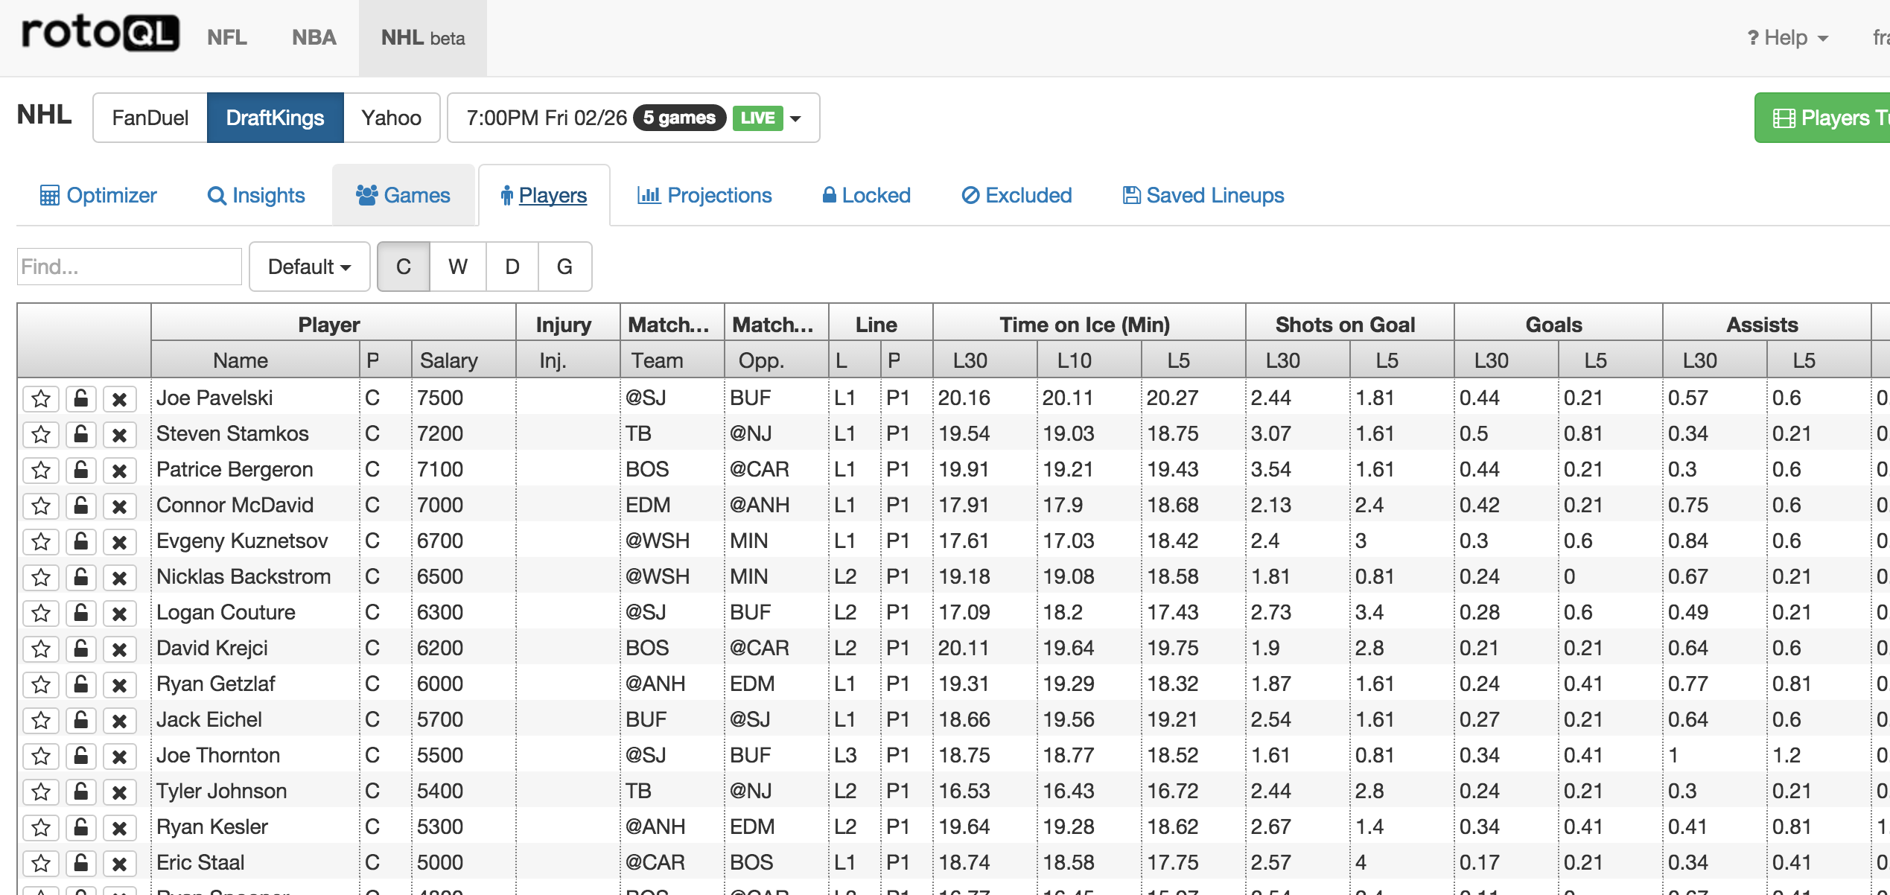Open the Default sort dropdown
Viewport: 1890px width, 895px height.
click(309, 267)
